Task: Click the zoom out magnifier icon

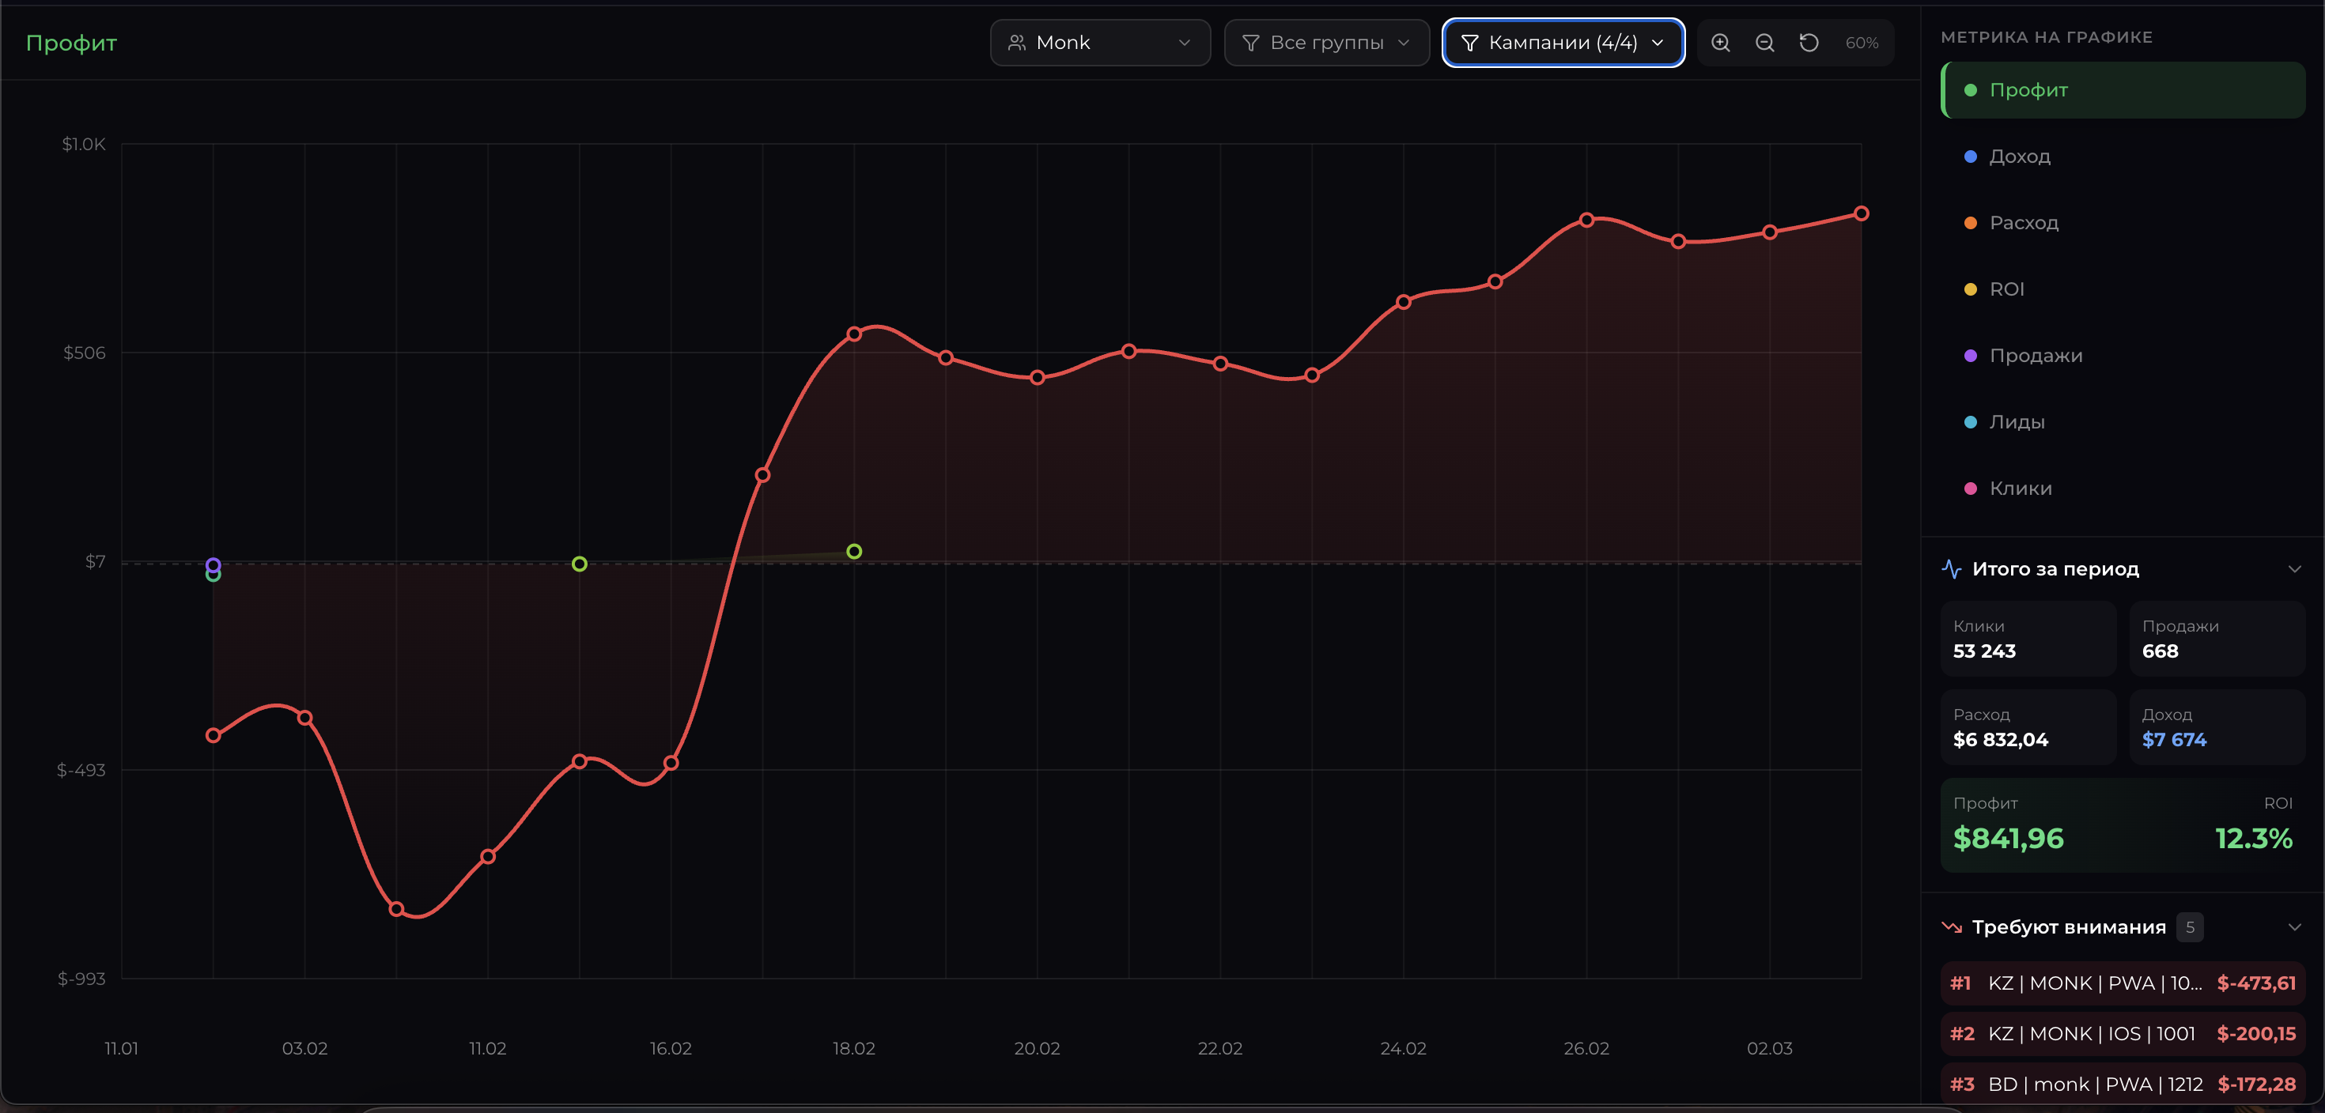Action: coord(1764,43)
